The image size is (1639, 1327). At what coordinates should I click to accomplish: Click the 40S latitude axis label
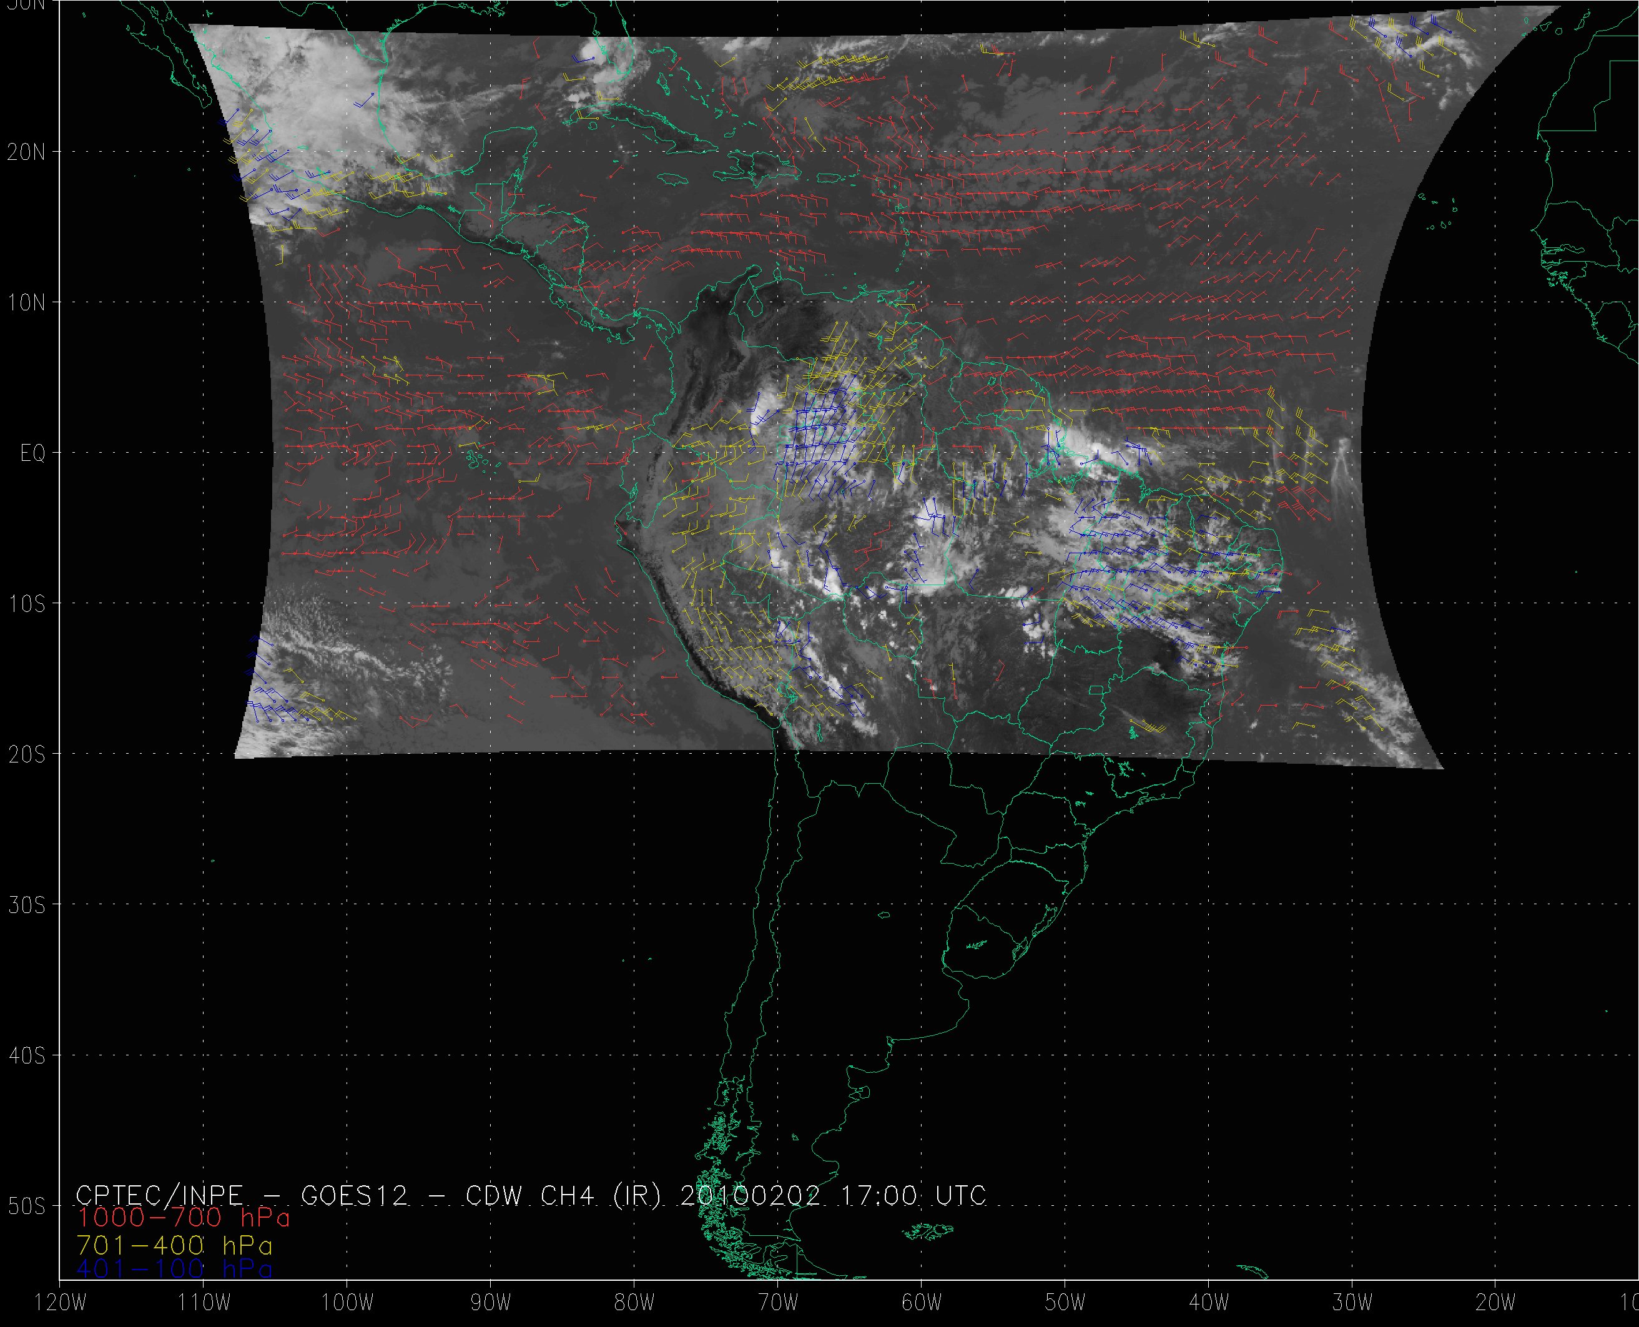point(26,1055)
